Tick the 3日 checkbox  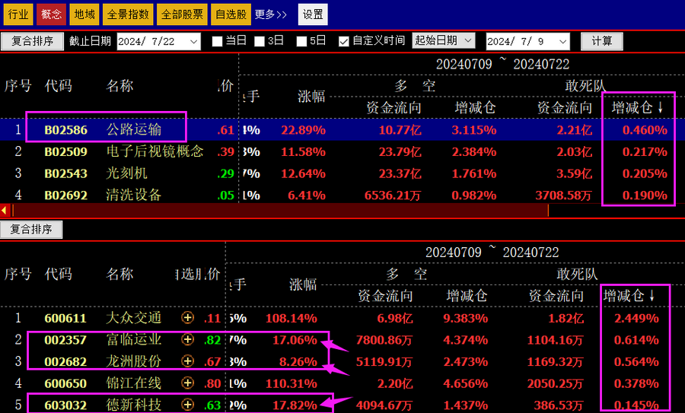tap(260, 41)
